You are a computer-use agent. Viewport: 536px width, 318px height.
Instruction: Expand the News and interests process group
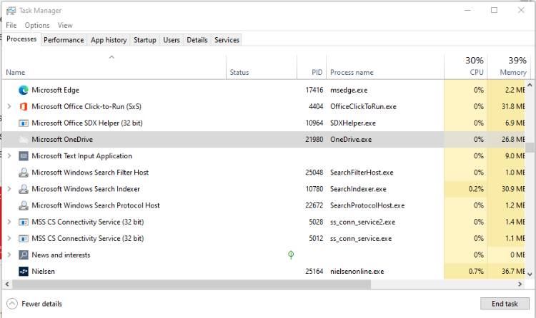[9, 255]
